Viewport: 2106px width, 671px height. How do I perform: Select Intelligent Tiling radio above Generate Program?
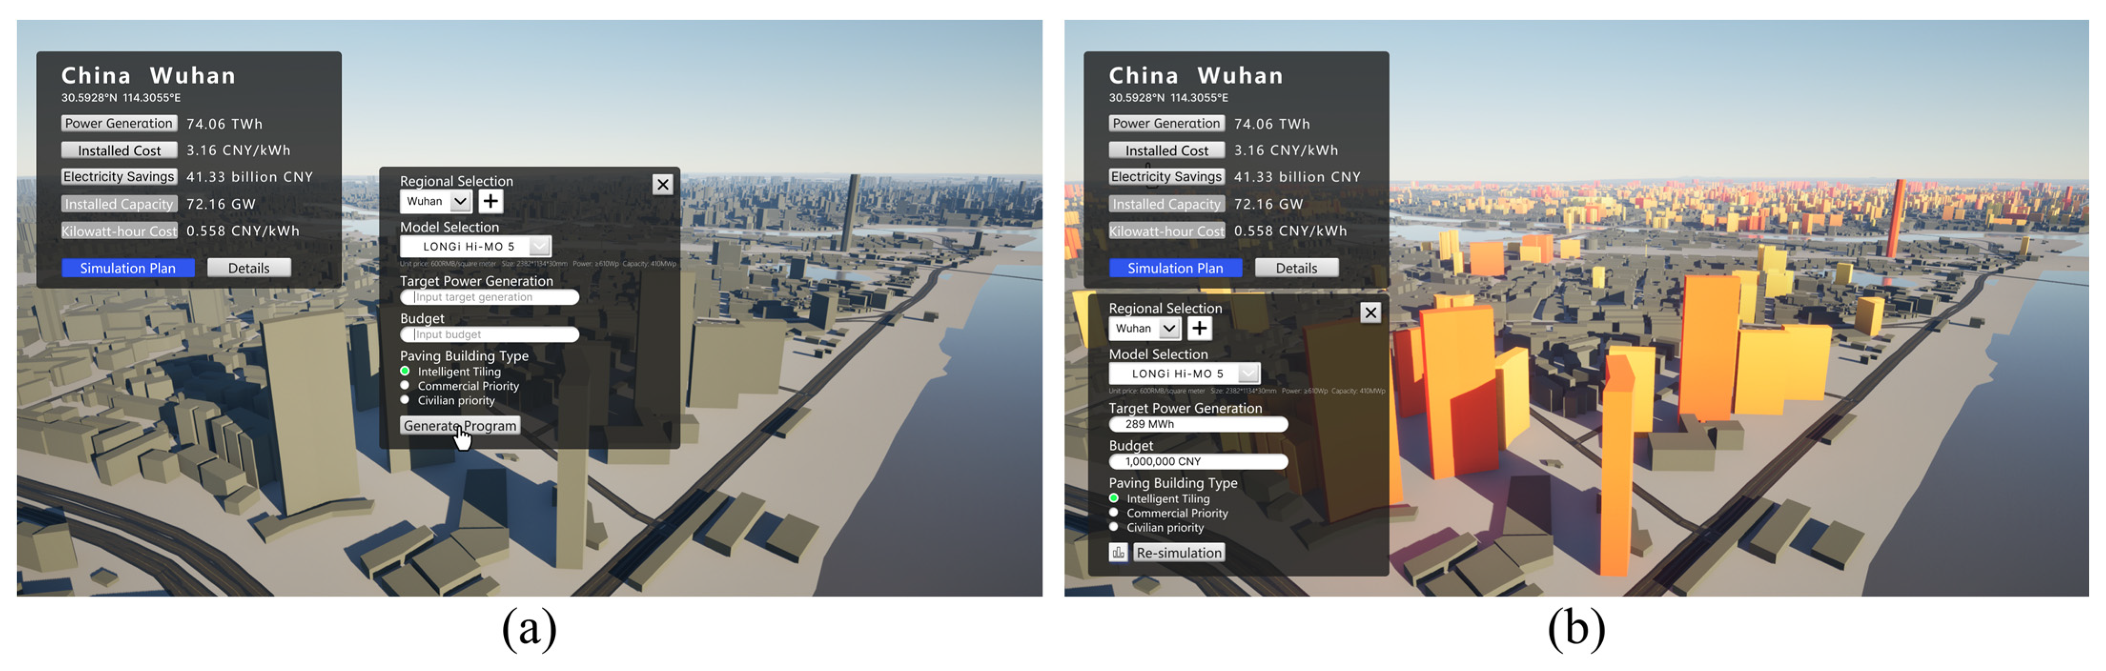[405, 371]
